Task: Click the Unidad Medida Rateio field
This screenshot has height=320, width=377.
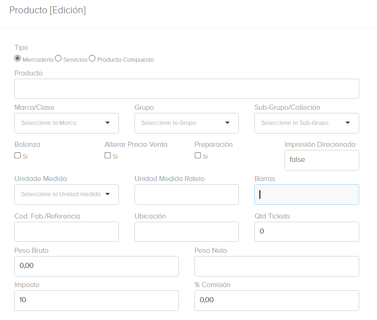Action: [186, 194]
